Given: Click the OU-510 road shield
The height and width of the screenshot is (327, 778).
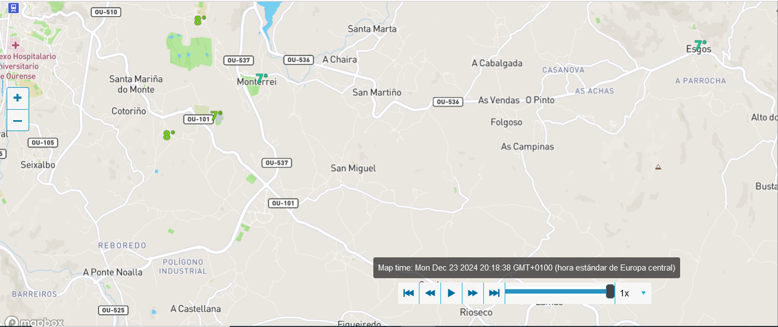Looking at the screenshot, I should (106, 12).
